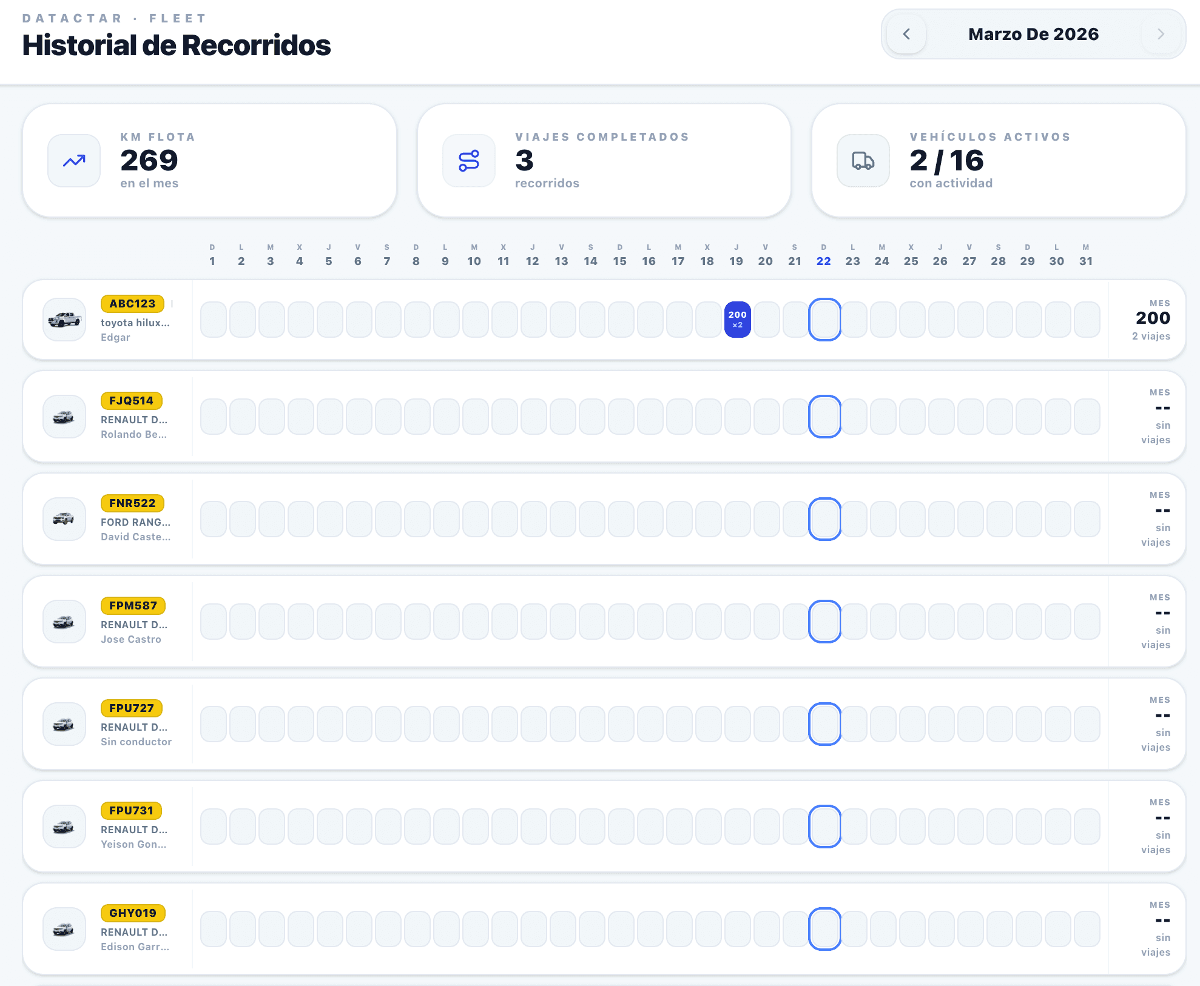Select the ABC123 plate badge
Screen dimensions: 1200x986
(x=133, y=303)
